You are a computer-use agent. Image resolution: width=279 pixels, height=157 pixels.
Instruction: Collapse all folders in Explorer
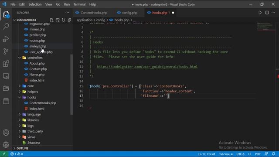coord(69,20)
